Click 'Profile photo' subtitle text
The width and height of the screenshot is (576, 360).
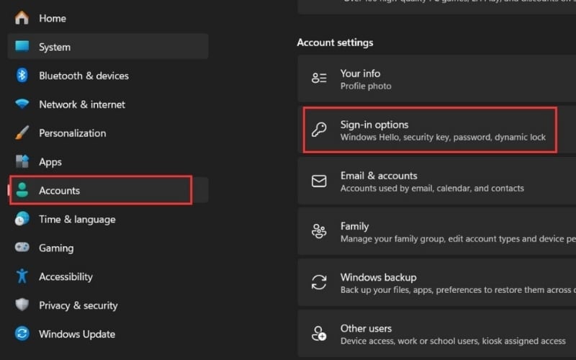366,86
